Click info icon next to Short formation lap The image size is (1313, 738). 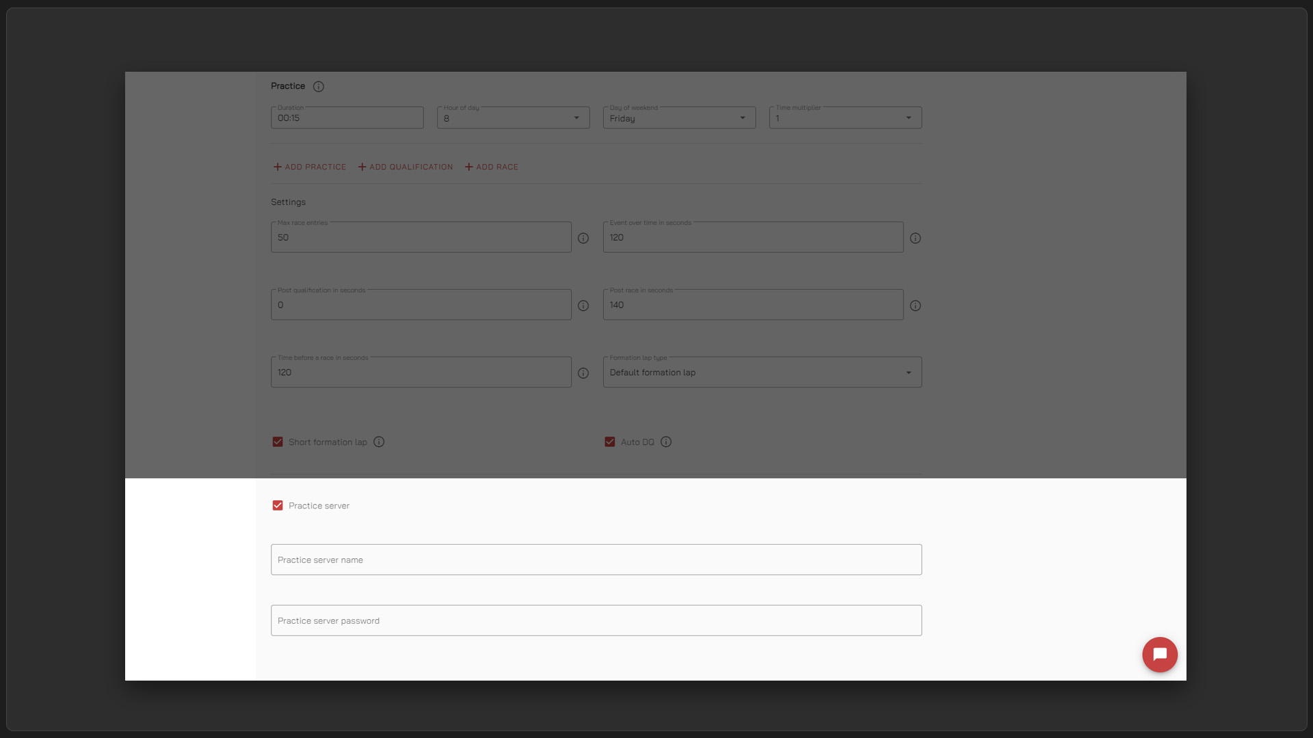(379, 442)
